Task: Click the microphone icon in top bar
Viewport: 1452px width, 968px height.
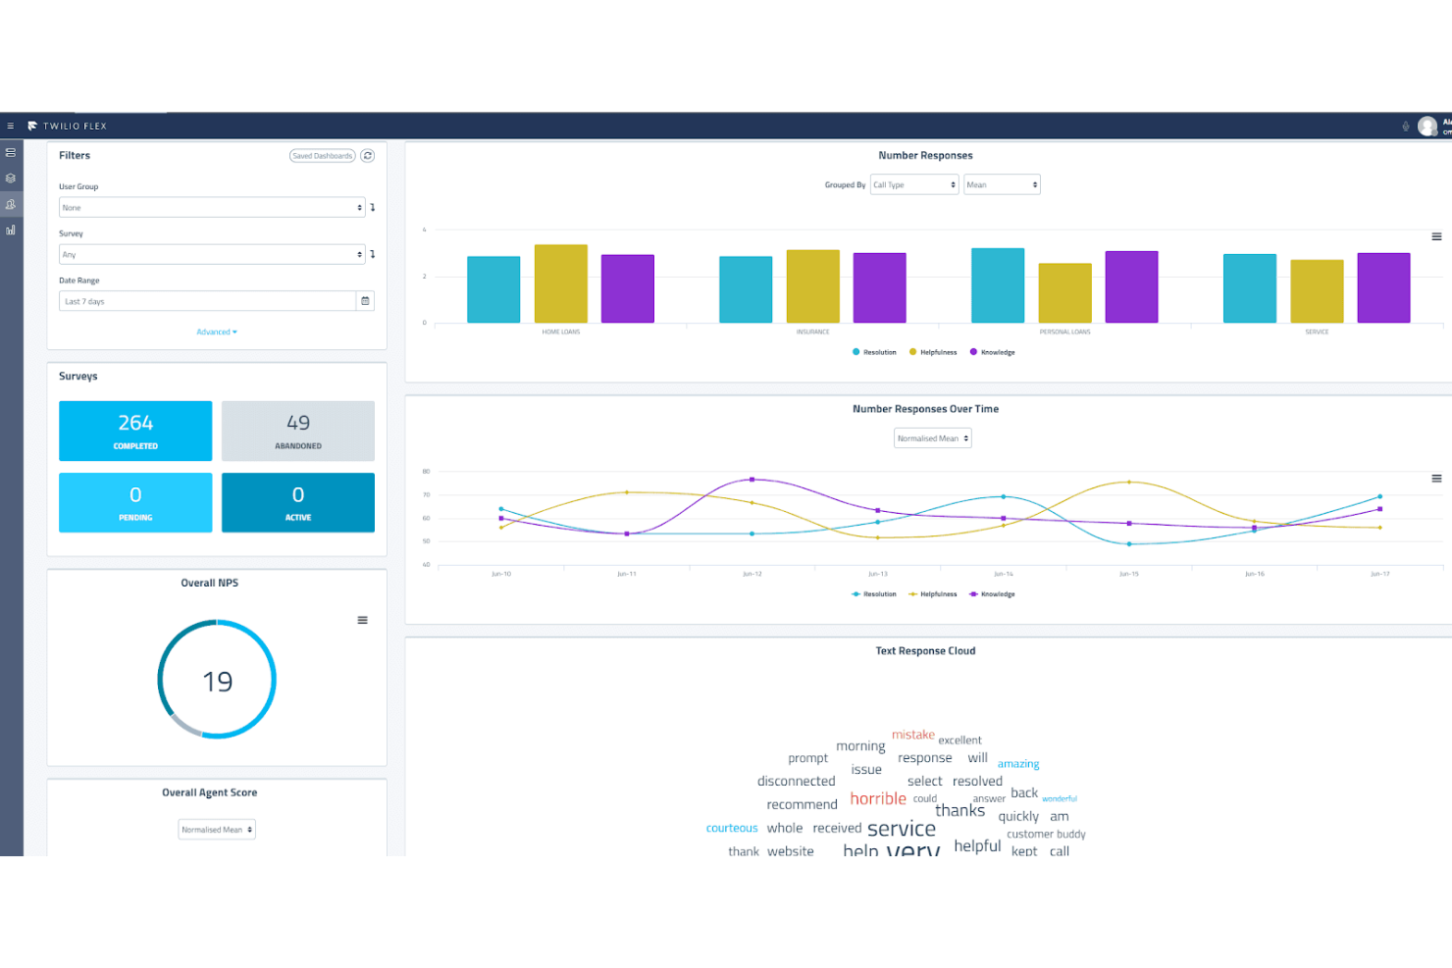Action: [x=1406, y=126]
